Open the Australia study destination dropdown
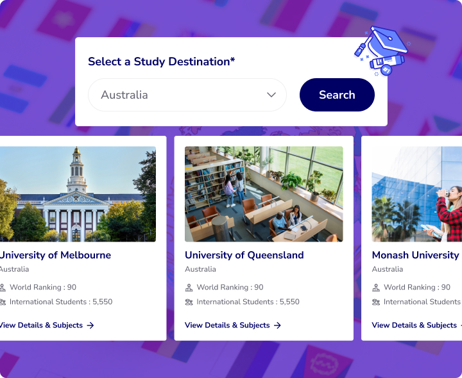The width and height of the screenshot is (462, 378). tap(187, 95)
